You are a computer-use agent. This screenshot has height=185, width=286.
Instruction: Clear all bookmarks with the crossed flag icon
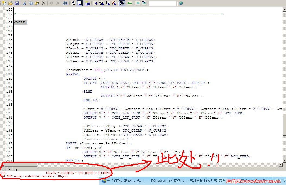(x=114, y=3)
